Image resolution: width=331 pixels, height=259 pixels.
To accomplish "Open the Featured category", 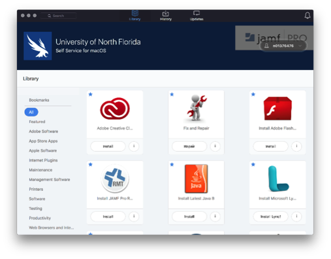I will (x=37, y=122).
